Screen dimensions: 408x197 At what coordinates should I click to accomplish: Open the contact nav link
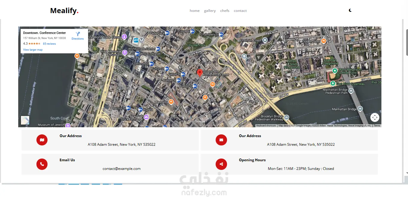pos(240,11)
